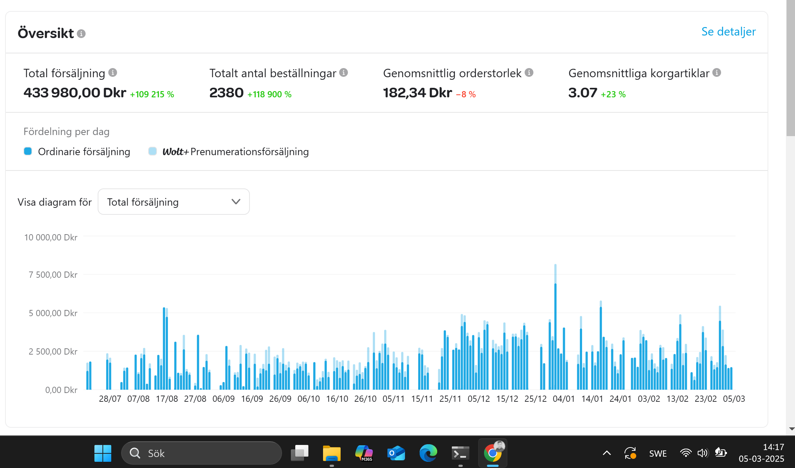Click SWE language switcher in tray
This screenshot has height=468, width=795.
point(657,453)
